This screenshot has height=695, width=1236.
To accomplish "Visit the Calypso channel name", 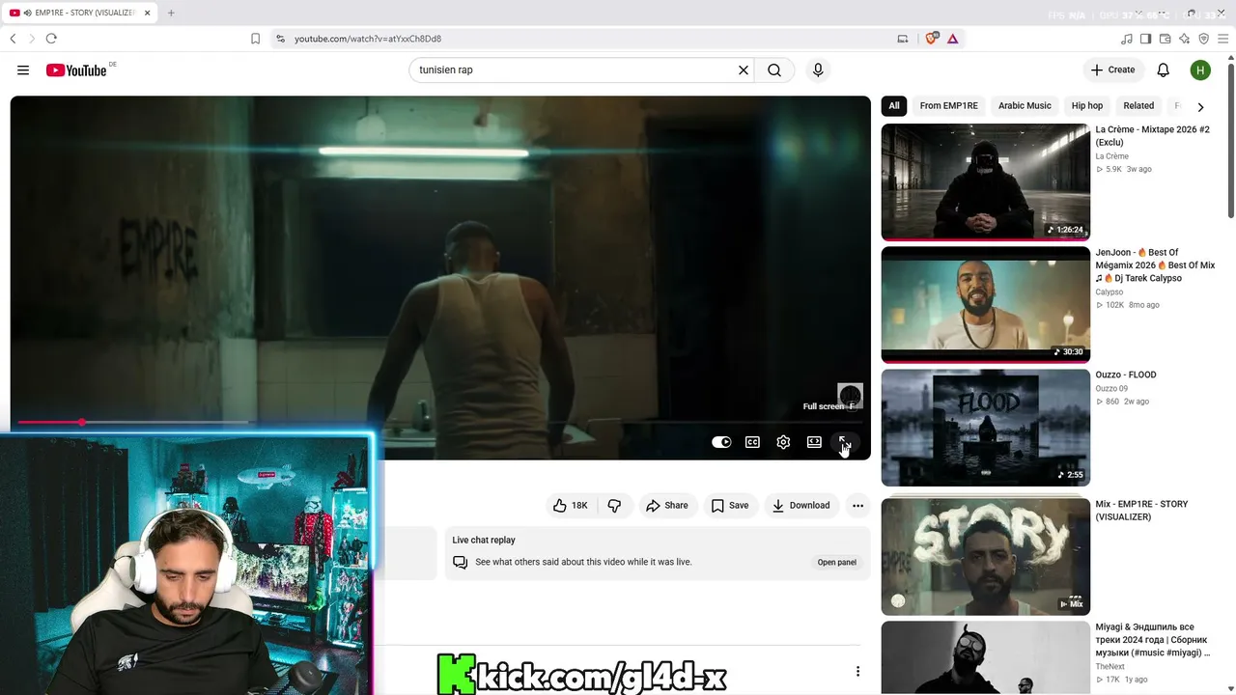I will coord(1109,292).
